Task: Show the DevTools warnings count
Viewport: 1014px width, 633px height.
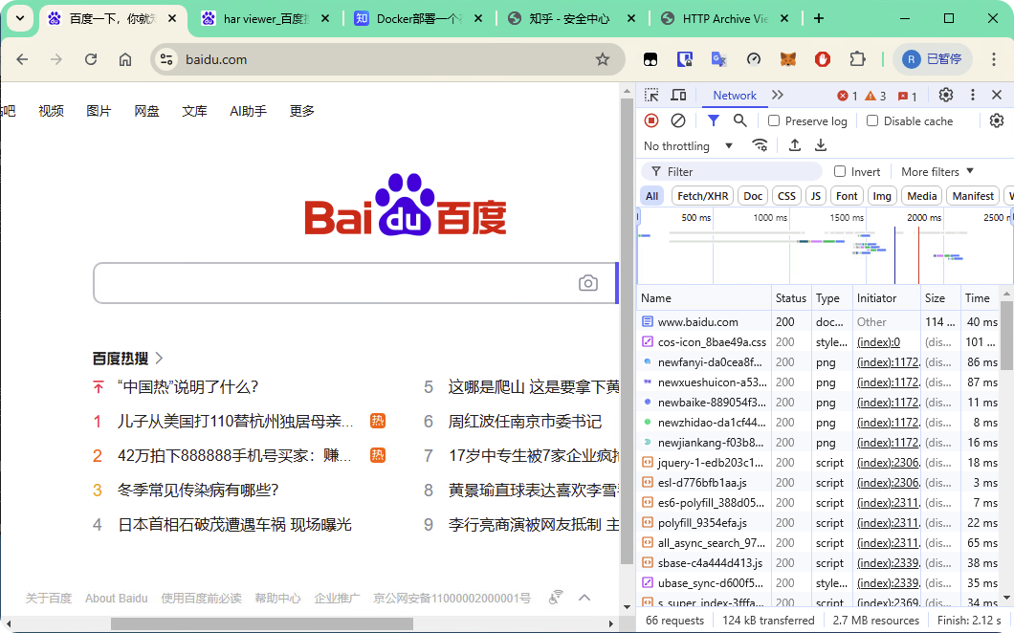Action: (x=875, y=96)
